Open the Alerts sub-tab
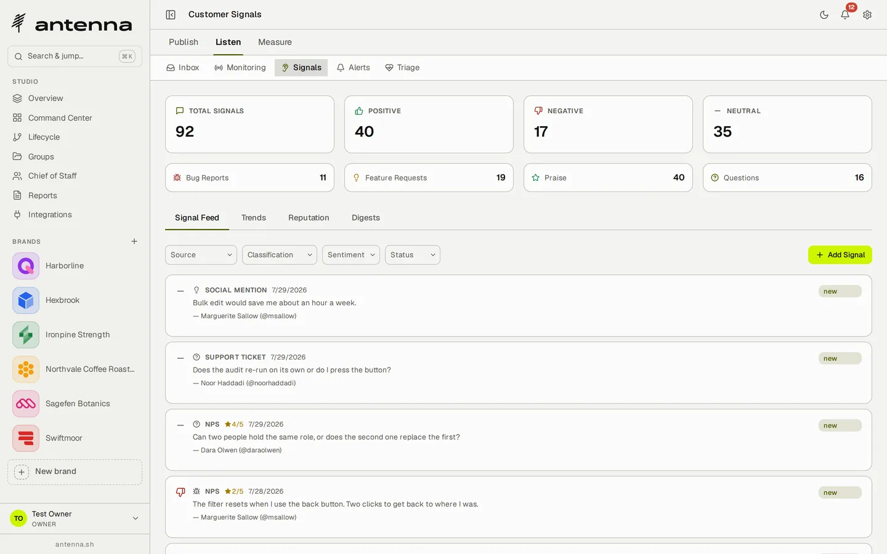Image resolution: width=887 pixels, height=554 pixels. click(x=354, y=68)
